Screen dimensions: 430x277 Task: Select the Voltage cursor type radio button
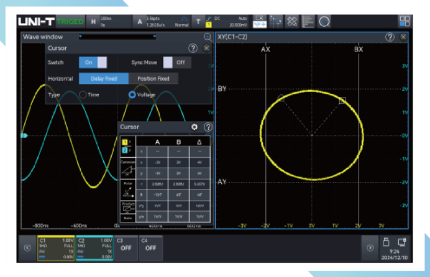click(132, 95)
